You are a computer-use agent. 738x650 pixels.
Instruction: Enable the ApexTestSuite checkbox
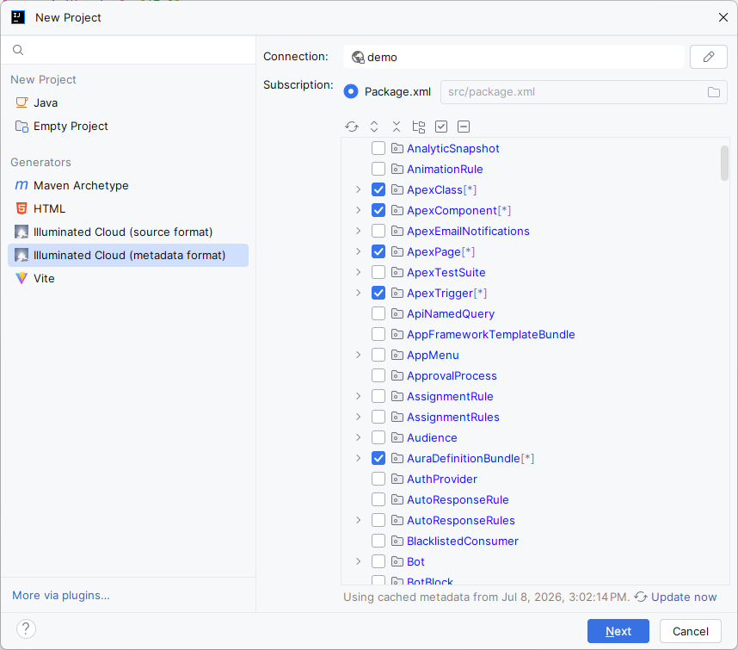378,272
